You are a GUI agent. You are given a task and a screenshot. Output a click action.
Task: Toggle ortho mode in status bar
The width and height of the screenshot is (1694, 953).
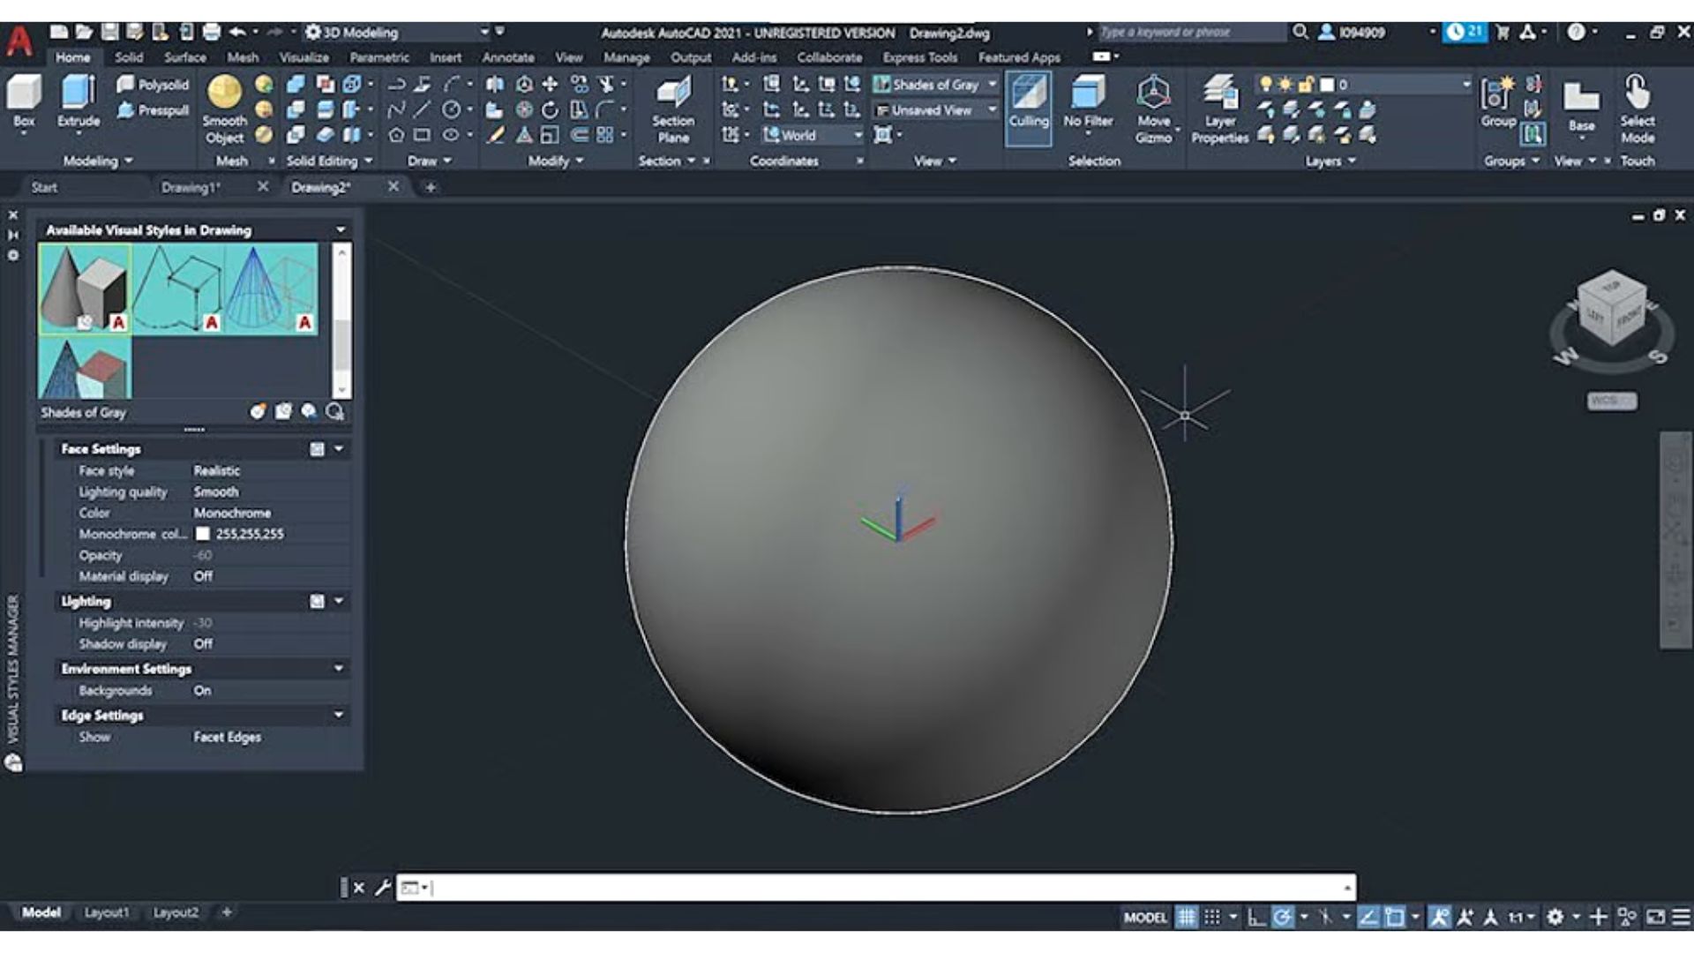coord(1255,918)
